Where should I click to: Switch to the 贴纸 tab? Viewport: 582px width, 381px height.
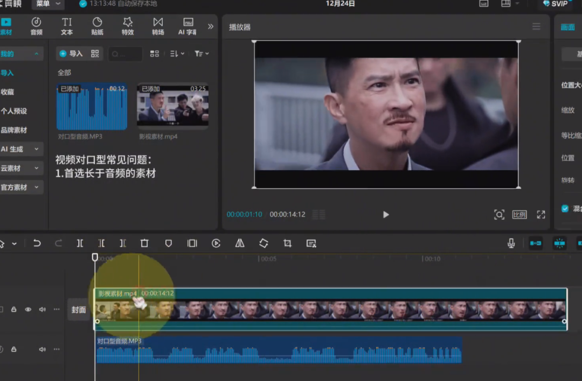coord(97,26)
